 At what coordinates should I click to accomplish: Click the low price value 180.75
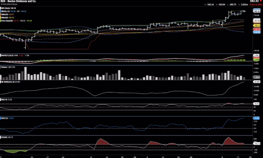coord(233,4)
